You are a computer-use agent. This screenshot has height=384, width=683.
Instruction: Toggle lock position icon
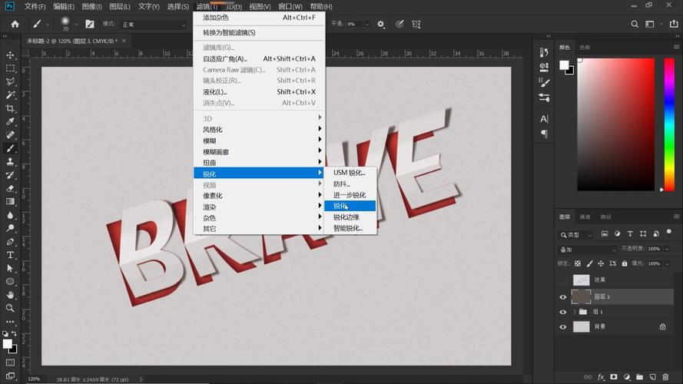[601, 264]
